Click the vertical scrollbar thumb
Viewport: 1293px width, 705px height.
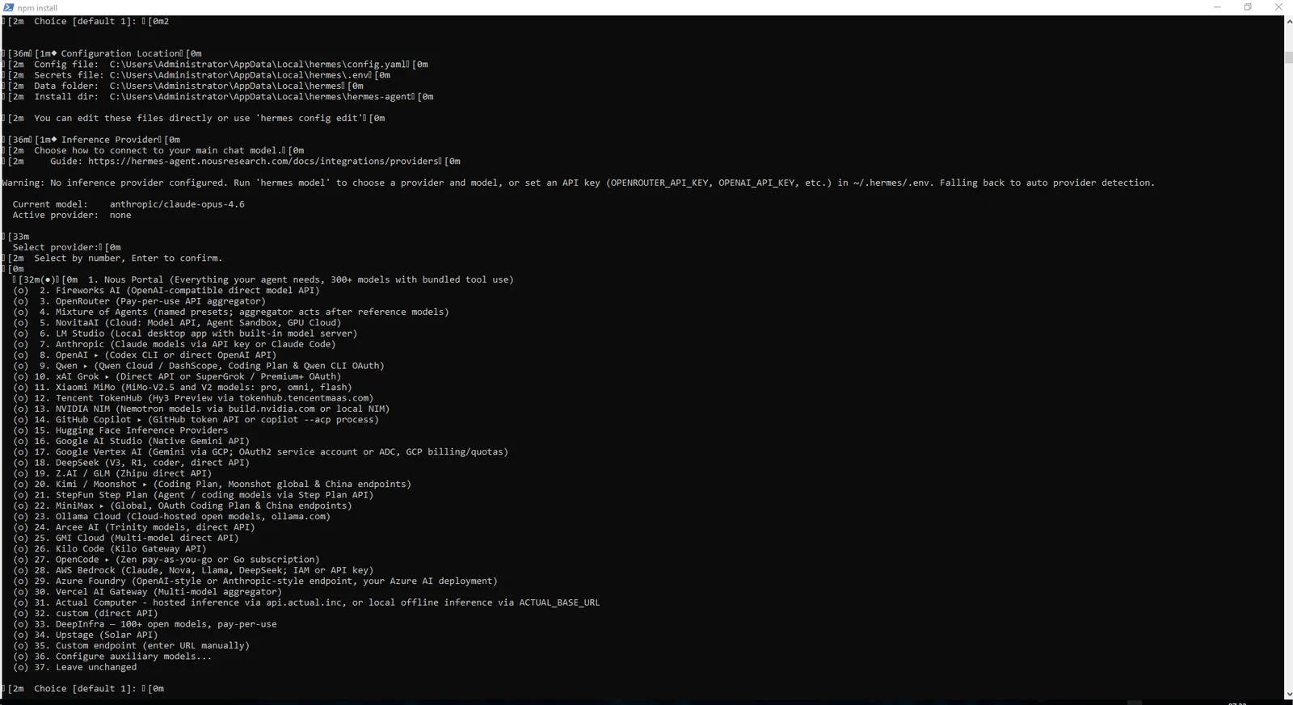[1288, 57]
